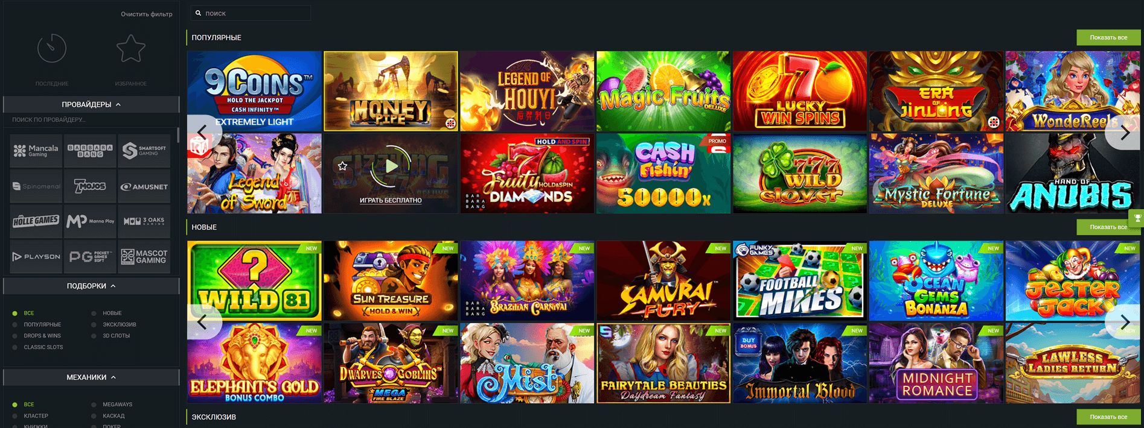Open the recent games clock icon
This screenshot has height=428, width=1144.
click(x=52, y=48)
